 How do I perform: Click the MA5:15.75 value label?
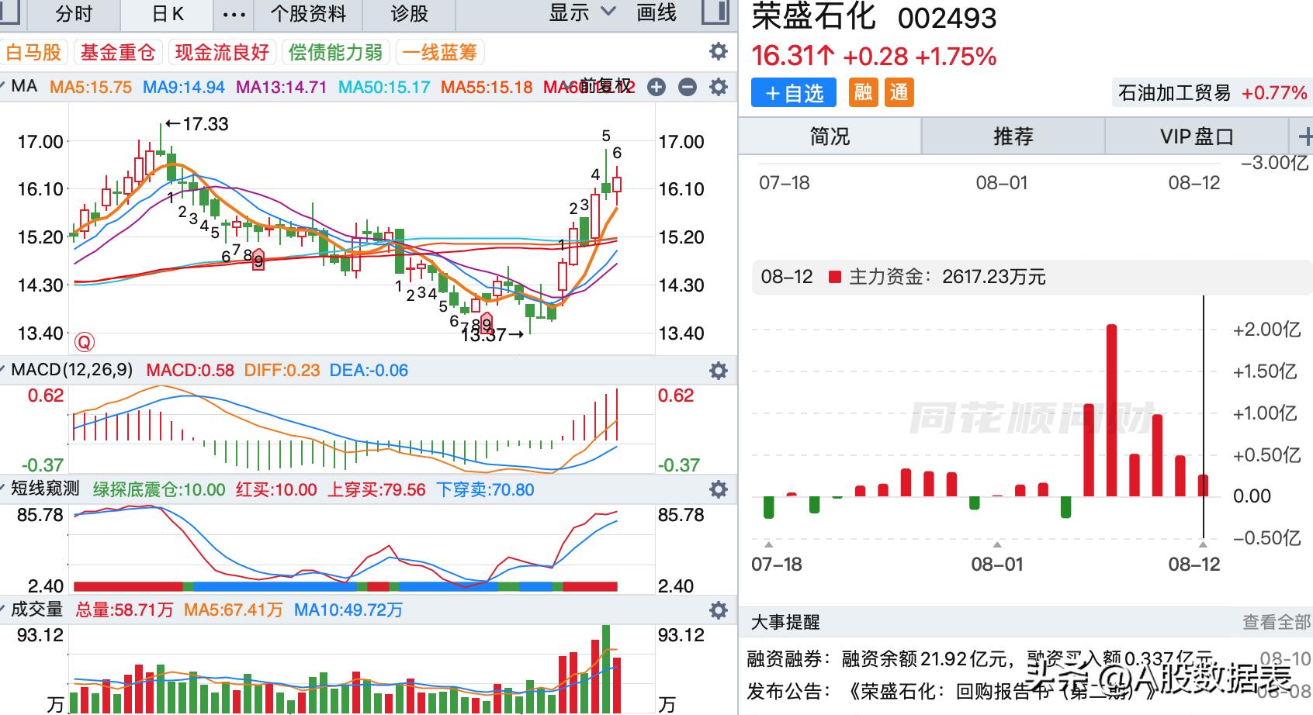(x=91, y=87)
